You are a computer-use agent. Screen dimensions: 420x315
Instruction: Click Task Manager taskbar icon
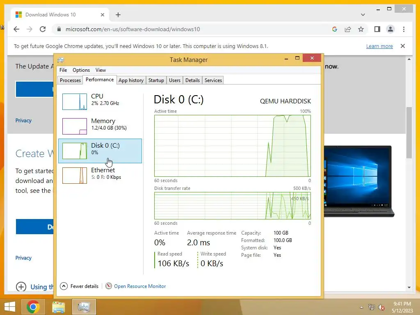84,307
